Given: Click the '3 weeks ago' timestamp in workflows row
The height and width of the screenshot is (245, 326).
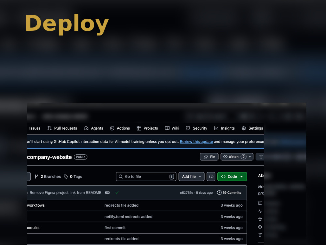Looking at the screenshot, I should (231, 205).
